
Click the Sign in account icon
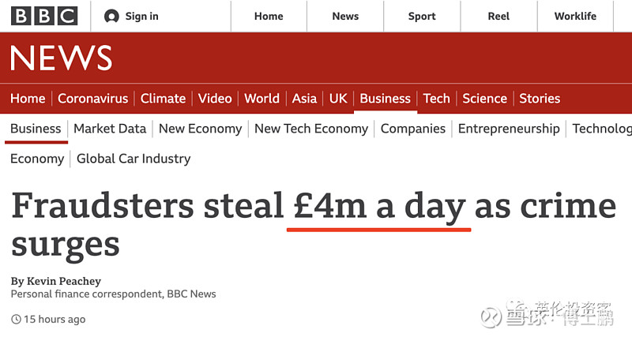tap(111, 17)
